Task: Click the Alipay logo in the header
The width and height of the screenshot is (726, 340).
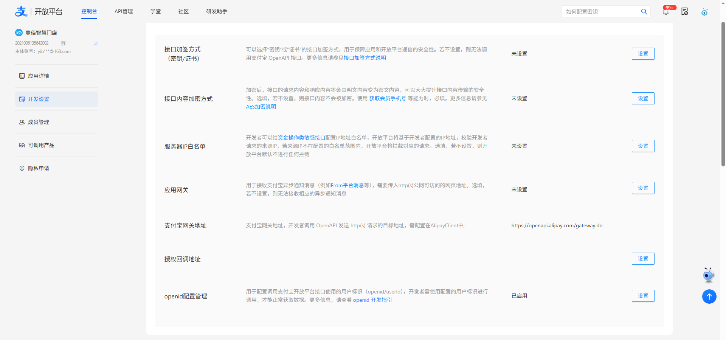Action: click(x=21, y=12)
